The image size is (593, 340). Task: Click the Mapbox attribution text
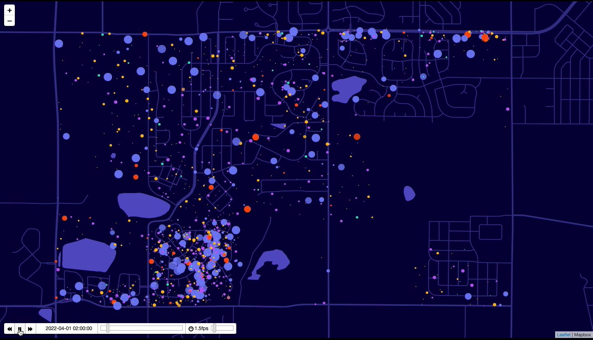coord(582,335)
